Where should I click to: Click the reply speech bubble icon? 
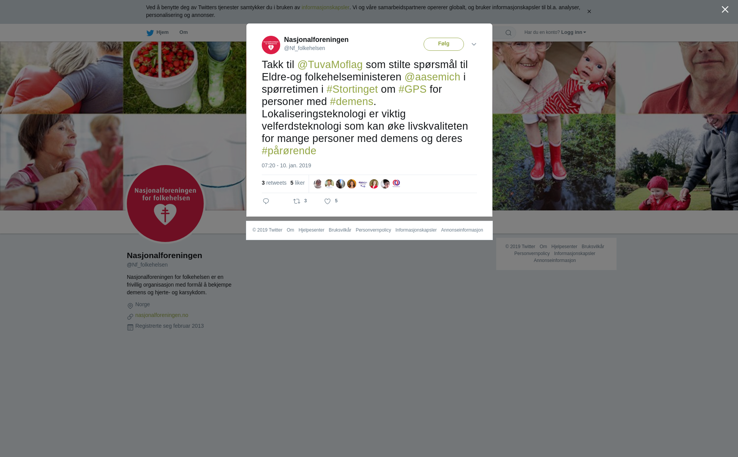point(266,201)
